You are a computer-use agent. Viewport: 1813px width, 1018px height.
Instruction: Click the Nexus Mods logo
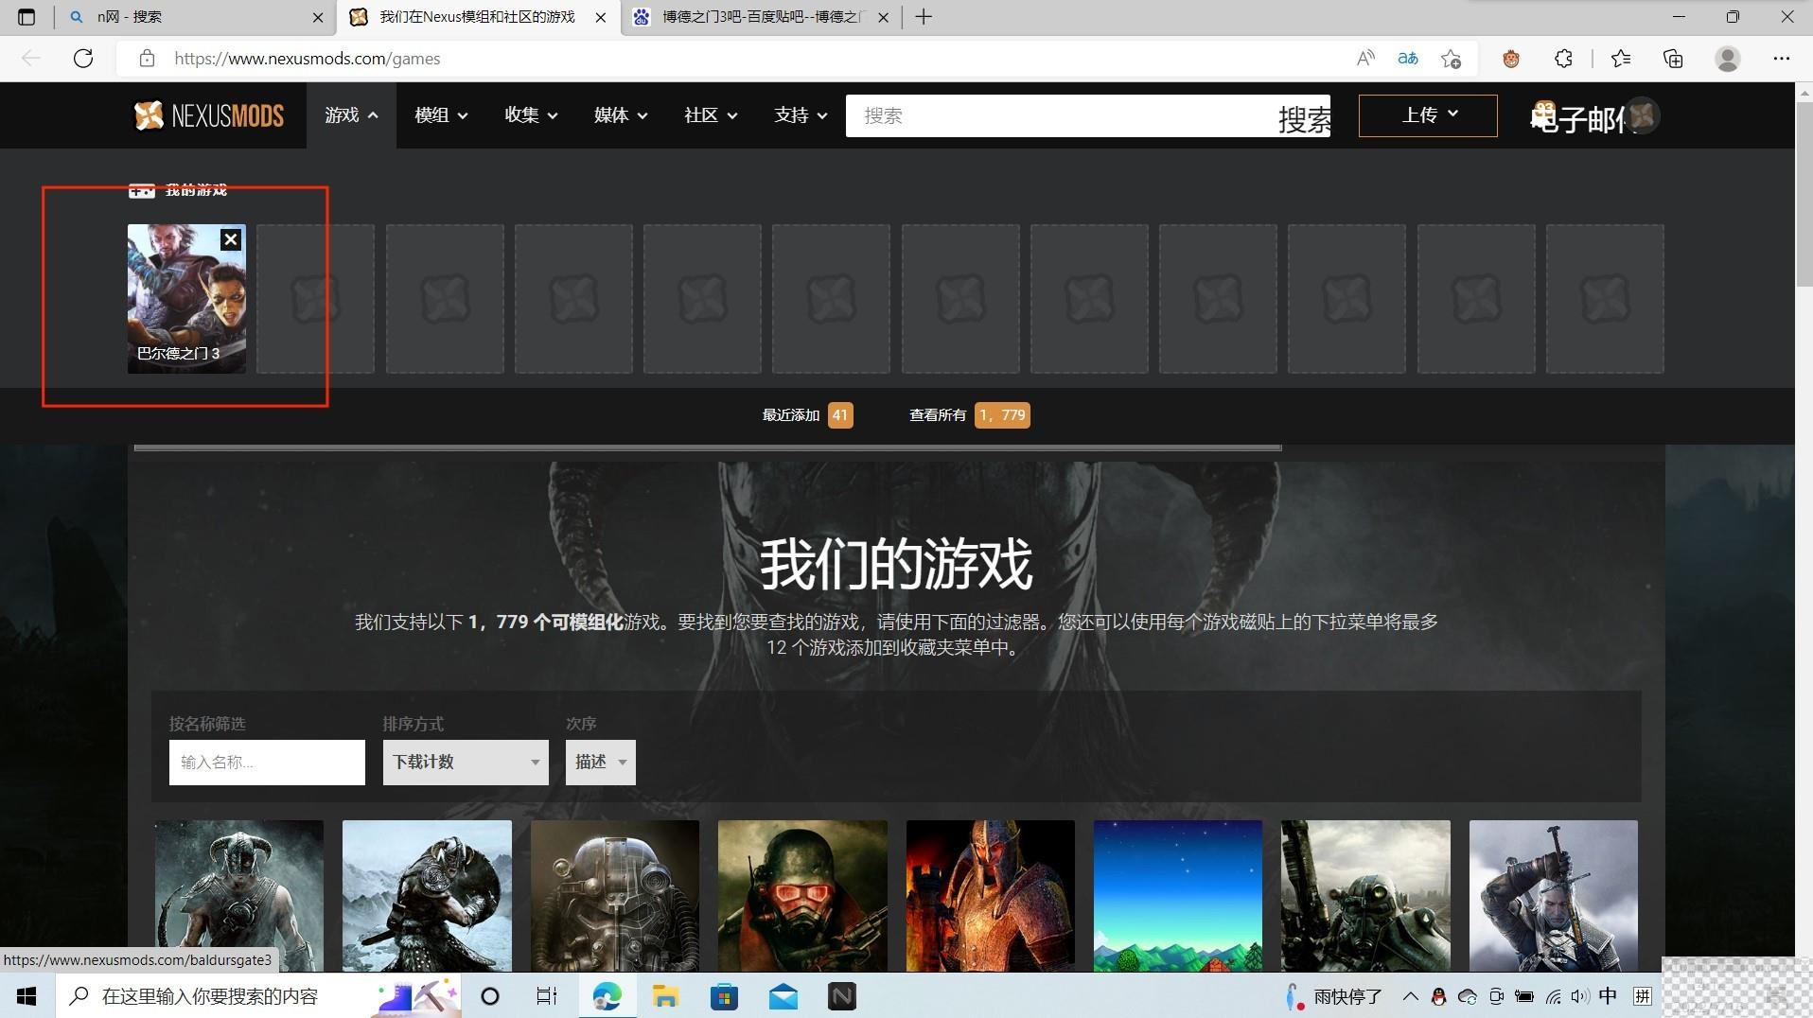[x=209, y=115]
